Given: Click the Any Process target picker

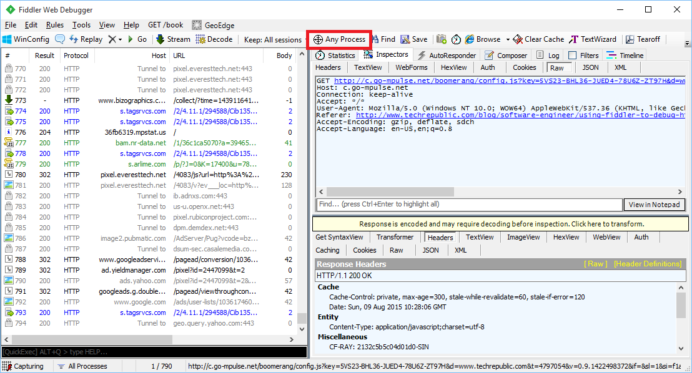Looking at the screenshot, I should (339, 39).
